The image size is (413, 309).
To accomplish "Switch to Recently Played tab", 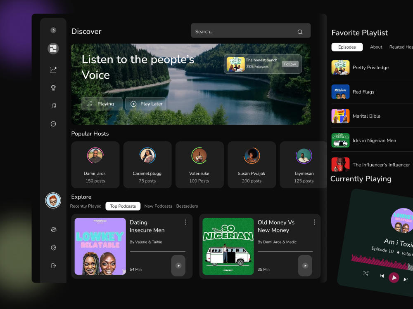I will coord(85,206).
